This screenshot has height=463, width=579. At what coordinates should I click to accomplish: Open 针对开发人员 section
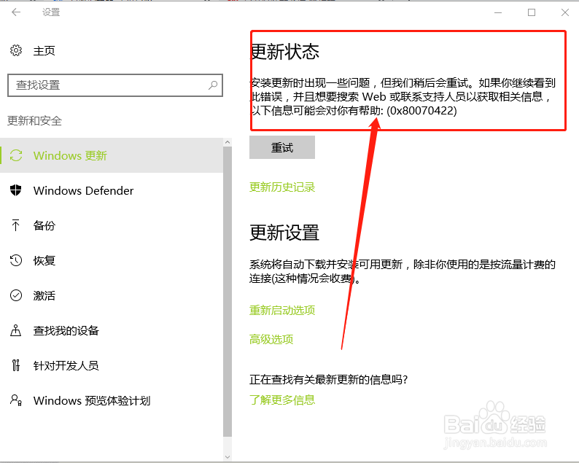(112, 365)
